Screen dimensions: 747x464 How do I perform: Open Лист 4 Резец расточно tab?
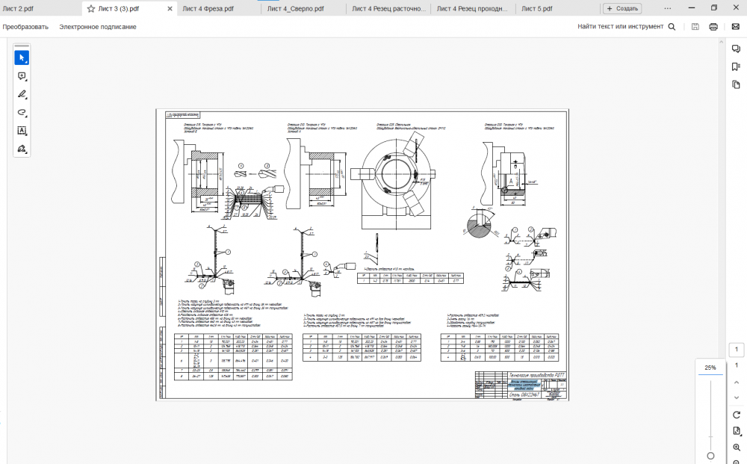[388, 8]
